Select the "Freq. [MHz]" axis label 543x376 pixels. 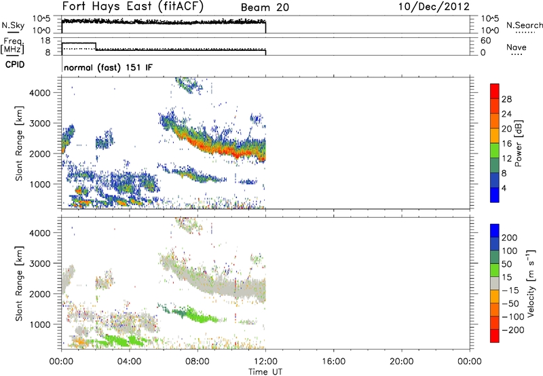tap(13, 45)
